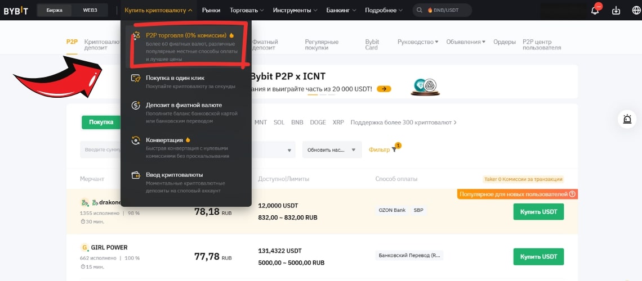Image resolution: width=642 pixels, height=281 pixels.
Task: Expand the Руководство dropdown
Action: click(418, 42)
